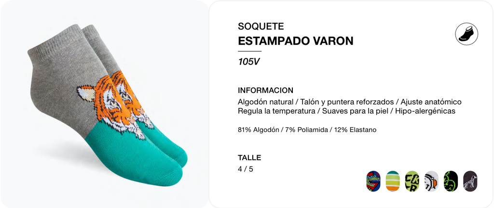Click the INFORMACION section heading
The image size is (494, 208).
point(266,91)
